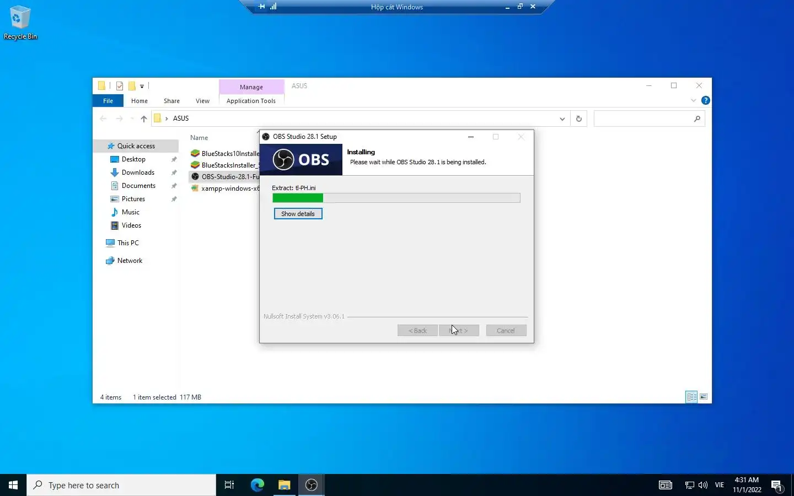Select the BlueStacksInstaller file
794x496 pixels.
point(224,165)
